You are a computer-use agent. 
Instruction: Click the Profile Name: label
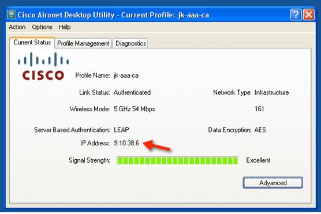92,76
